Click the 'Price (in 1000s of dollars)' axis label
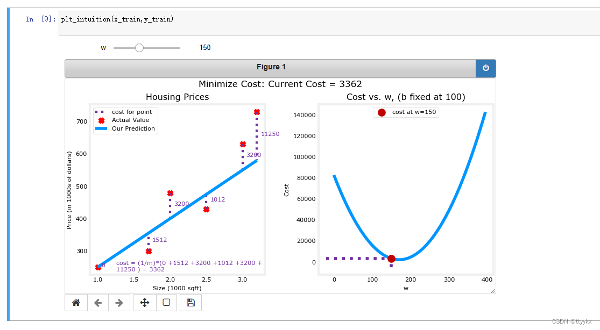The width and height of the screenshot is (600, 330). tap(69, 190)
